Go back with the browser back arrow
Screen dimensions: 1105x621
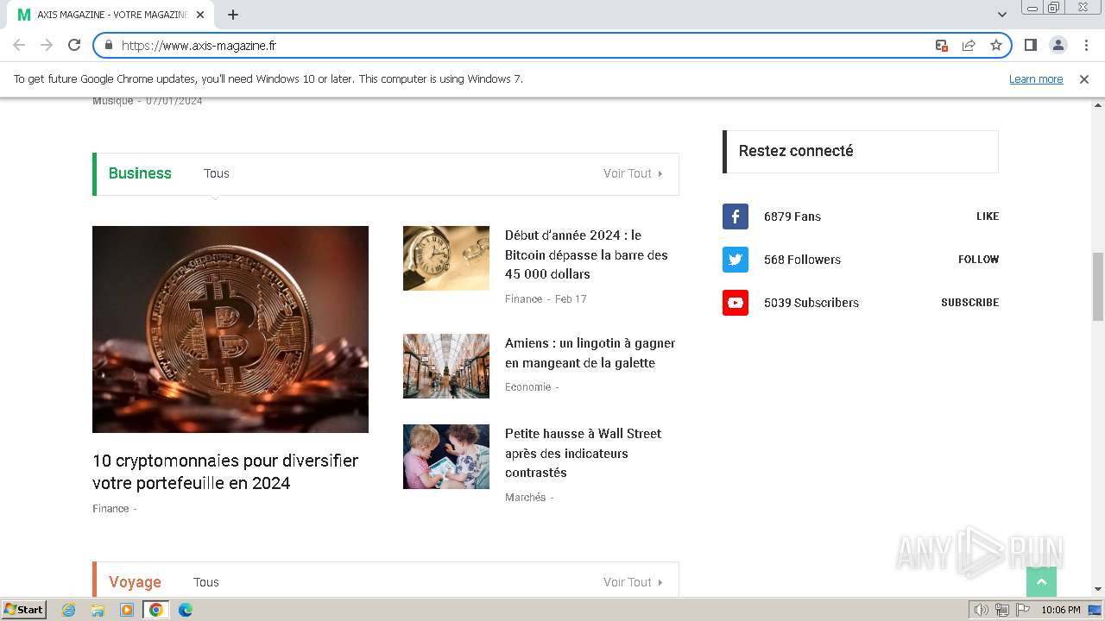tap(19, 45)
